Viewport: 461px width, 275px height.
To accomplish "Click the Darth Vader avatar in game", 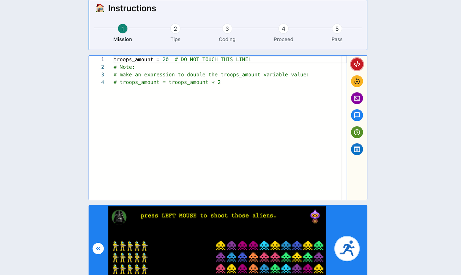I will coord(119,217).
